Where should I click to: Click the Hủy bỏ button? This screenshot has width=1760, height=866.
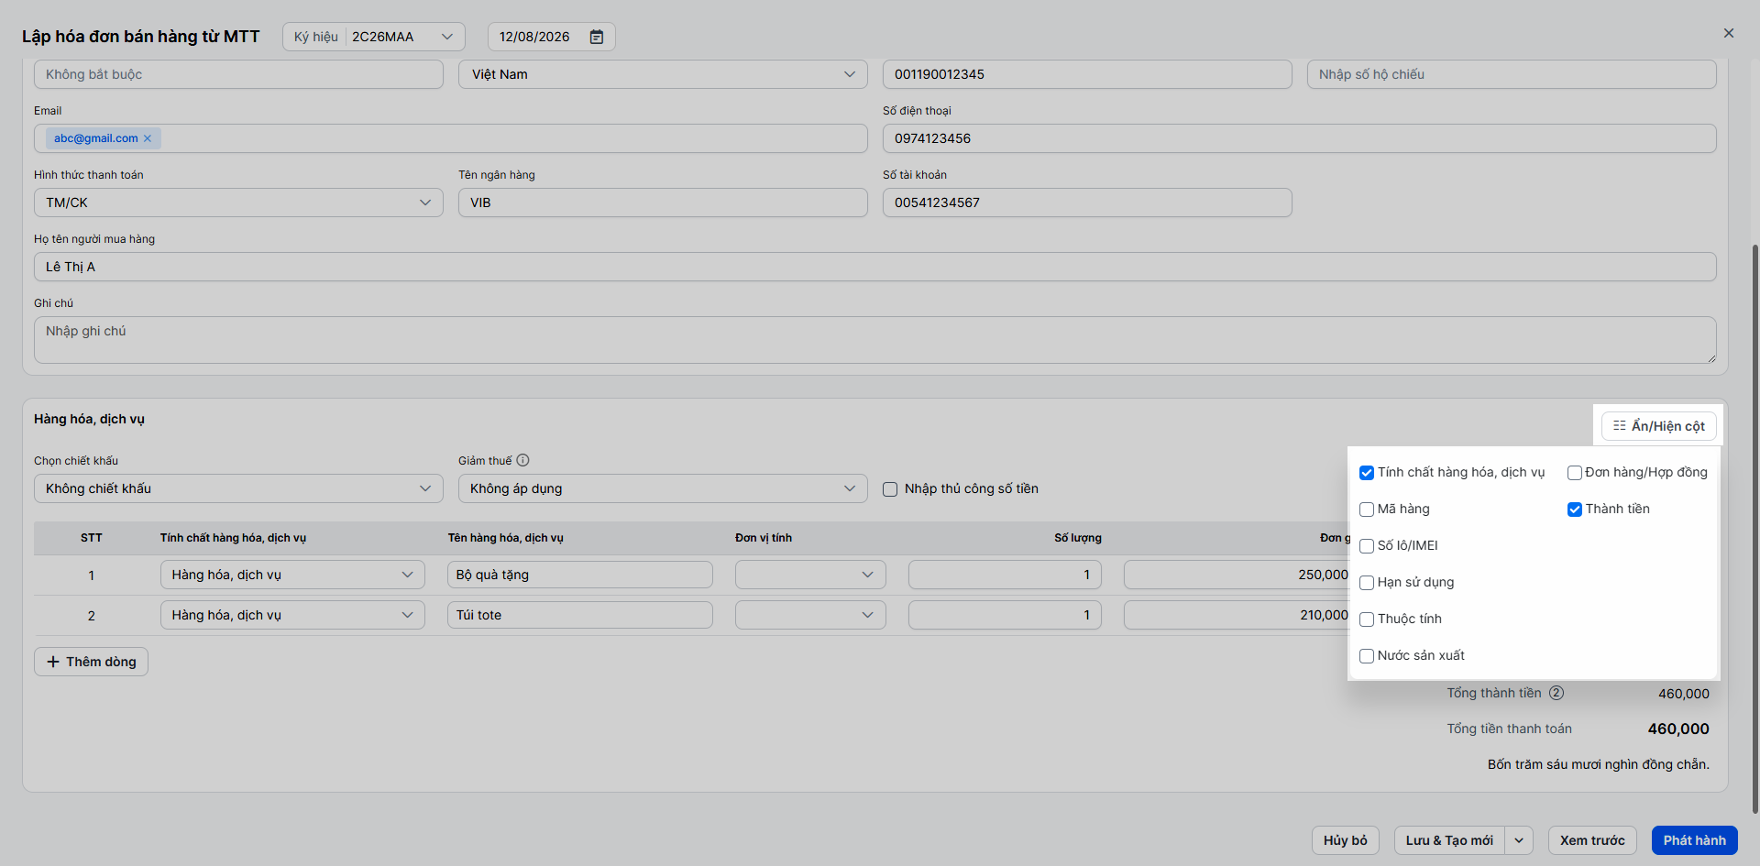pos(1345,840)
